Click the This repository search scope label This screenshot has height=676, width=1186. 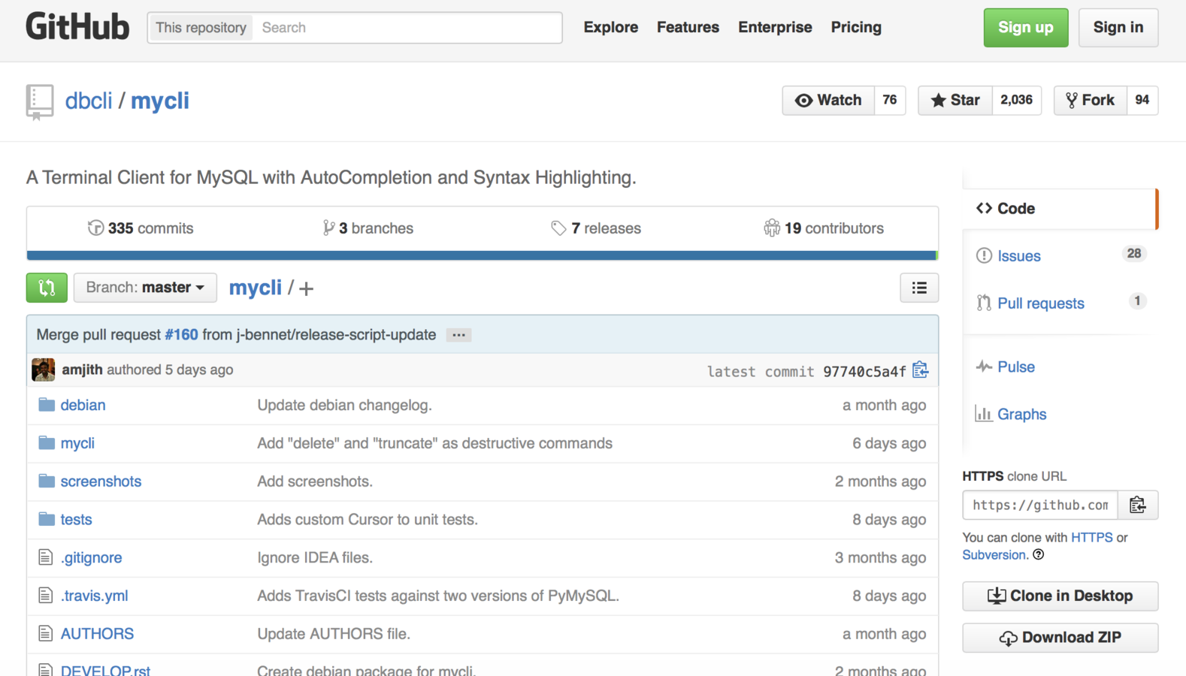click(201, 28)
